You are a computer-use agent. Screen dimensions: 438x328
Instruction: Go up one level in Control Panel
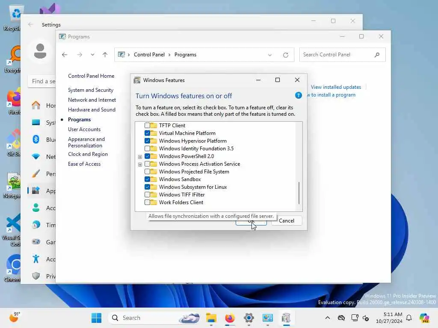click(105, 55)
